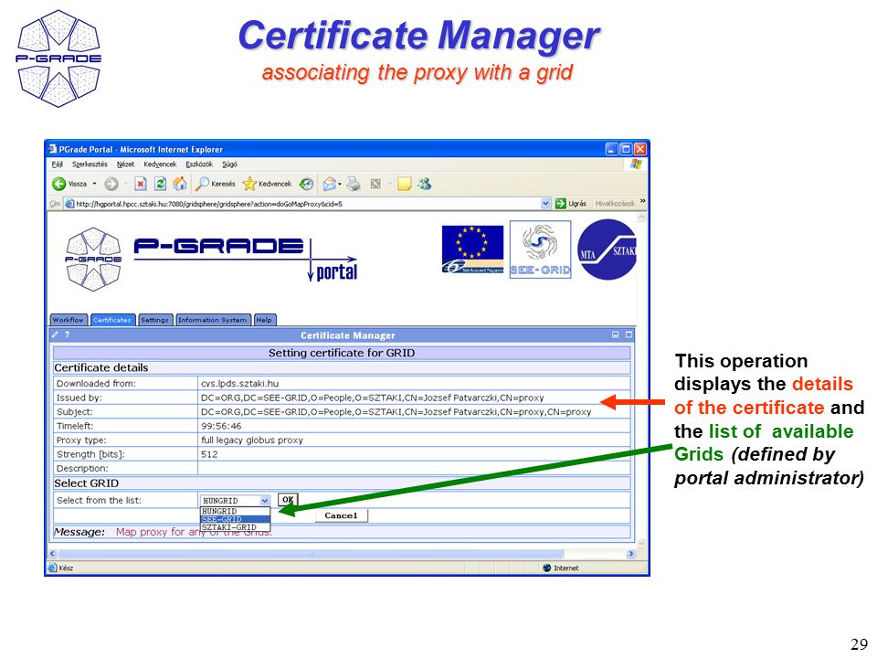Click the MTA SZTAKI round logo
Viewport: 877px width, 658px height.
click(608, 249)
